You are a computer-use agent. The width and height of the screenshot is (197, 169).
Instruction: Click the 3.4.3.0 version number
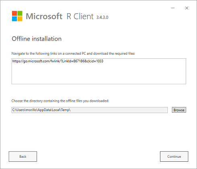pos(102,17)
